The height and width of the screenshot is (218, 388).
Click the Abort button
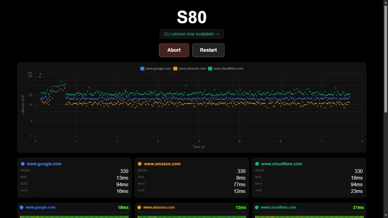tap(174, 50)
